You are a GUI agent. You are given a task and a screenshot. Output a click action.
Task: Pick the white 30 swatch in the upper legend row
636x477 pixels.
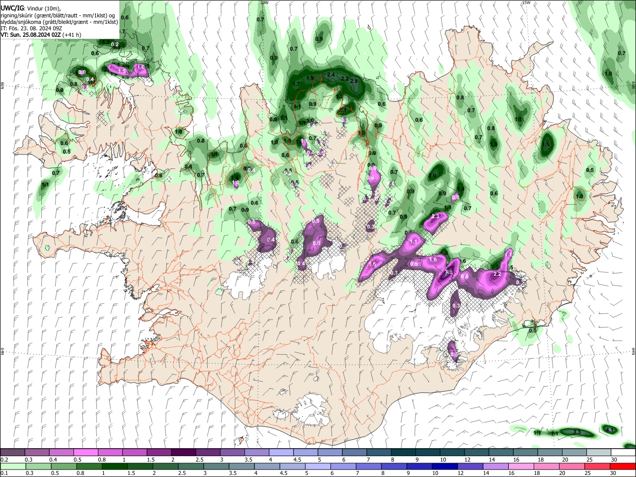623,453
